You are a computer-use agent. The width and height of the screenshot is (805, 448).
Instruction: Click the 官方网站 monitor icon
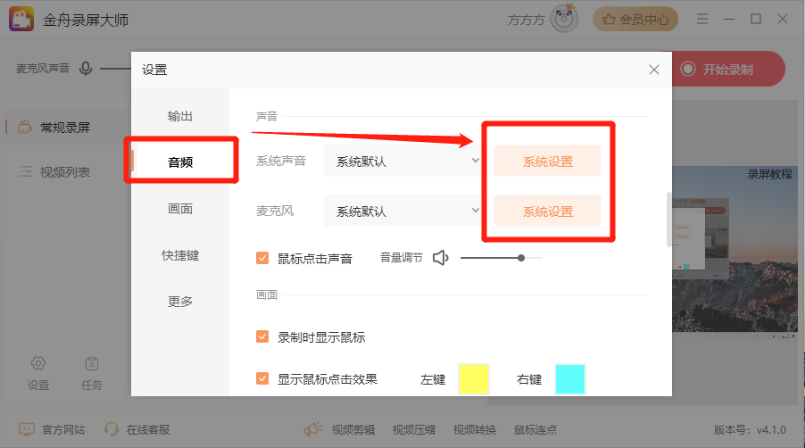27,429
